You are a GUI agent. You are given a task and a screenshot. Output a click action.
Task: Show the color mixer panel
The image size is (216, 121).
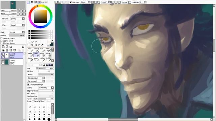[x=39, y=2]
